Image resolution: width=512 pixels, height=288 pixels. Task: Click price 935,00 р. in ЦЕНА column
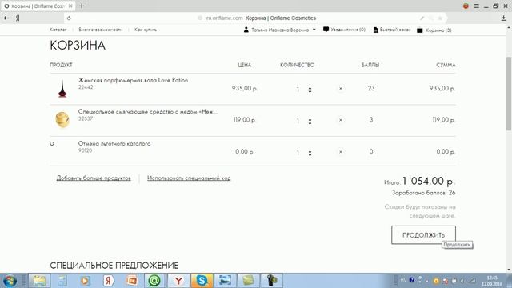click(x=245, y=88)
